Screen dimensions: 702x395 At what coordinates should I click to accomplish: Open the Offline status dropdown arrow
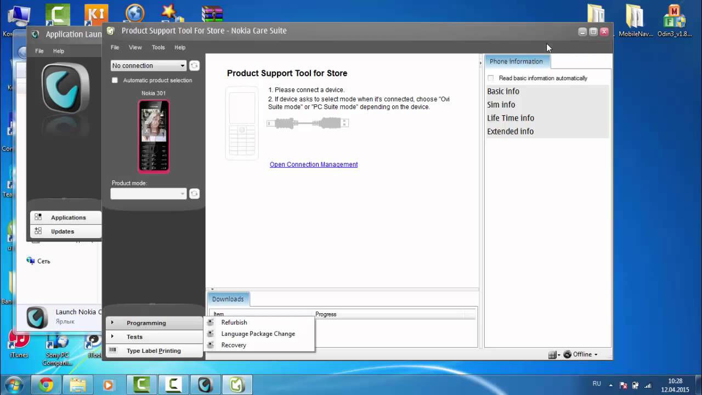pos(596,355)
